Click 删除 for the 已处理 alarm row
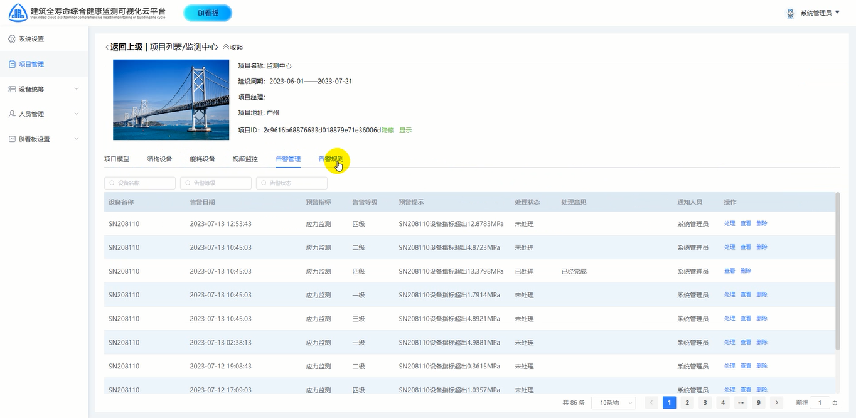The image size is (856, 418). [746, 271]
